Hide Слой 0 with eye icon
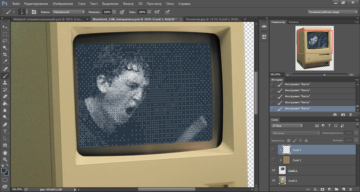 tap(273, 181)
